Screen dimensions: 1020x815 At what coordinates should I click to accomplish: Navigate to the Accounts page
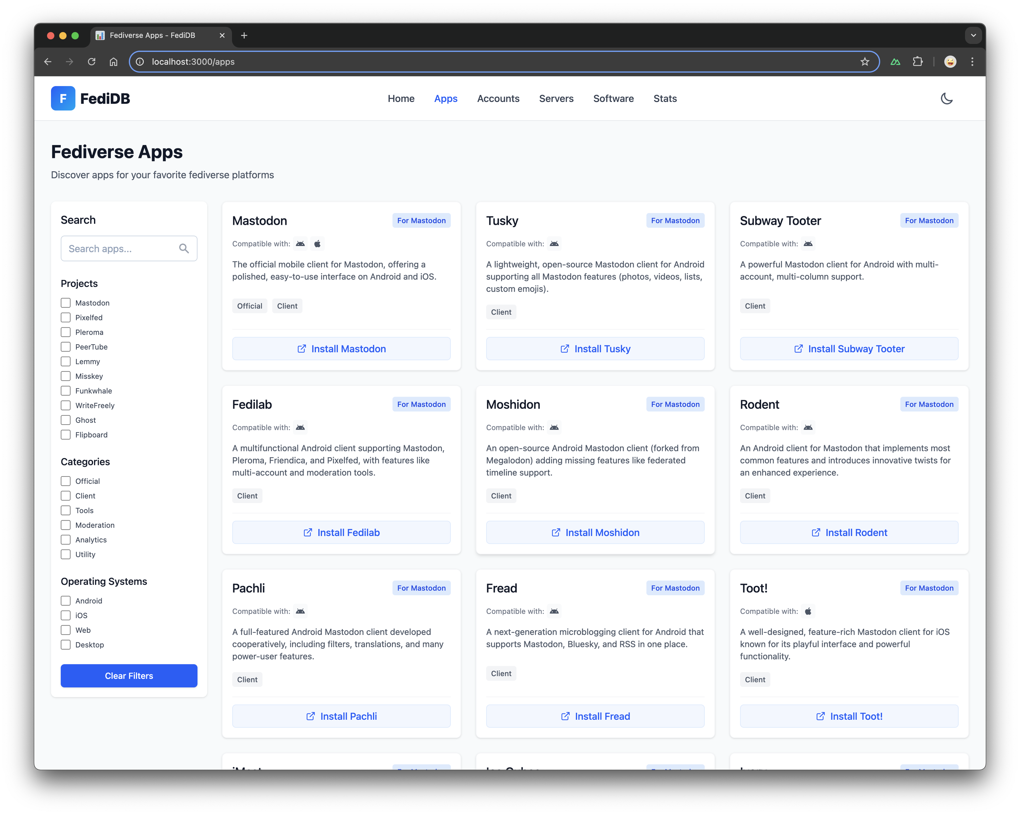coord(498,98)
